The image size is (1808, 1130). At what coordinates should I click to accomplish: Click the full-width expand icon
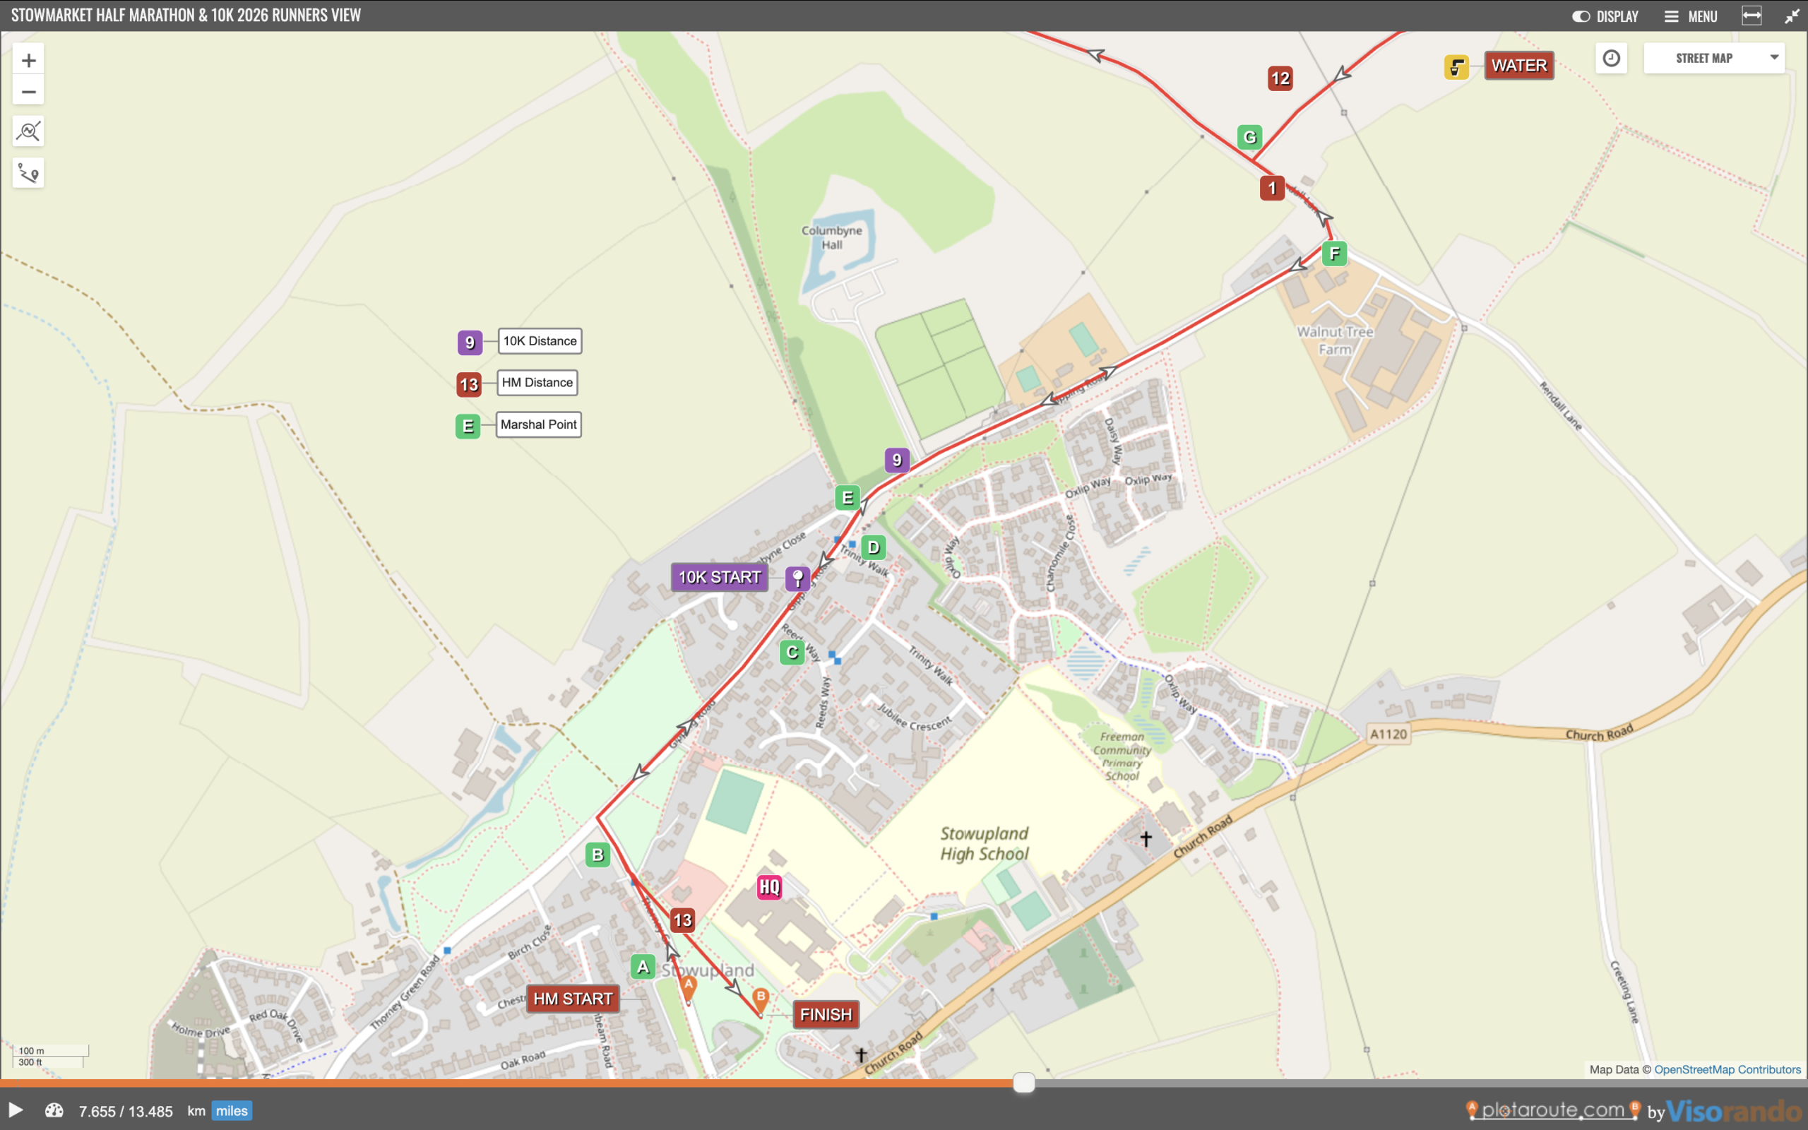[x=1751, y=16]
